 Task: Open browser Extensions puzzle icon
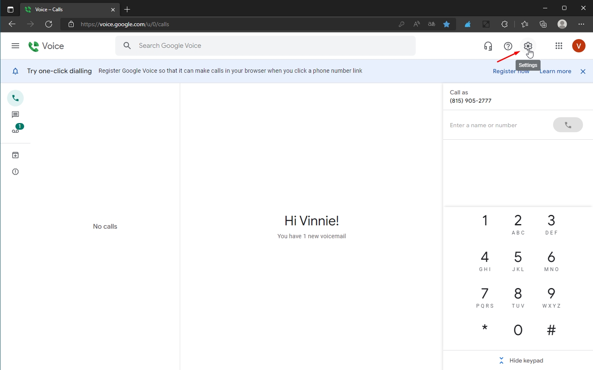(x=504, y=24)
